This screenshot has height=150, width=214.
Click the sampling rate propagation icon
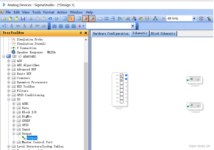201,19
